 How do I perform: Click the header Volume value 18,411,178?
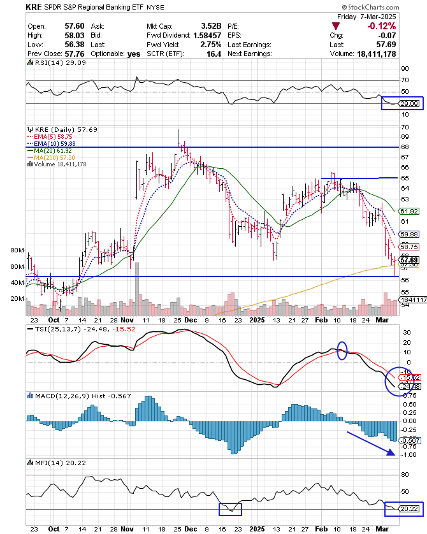(x=376, y=54)
